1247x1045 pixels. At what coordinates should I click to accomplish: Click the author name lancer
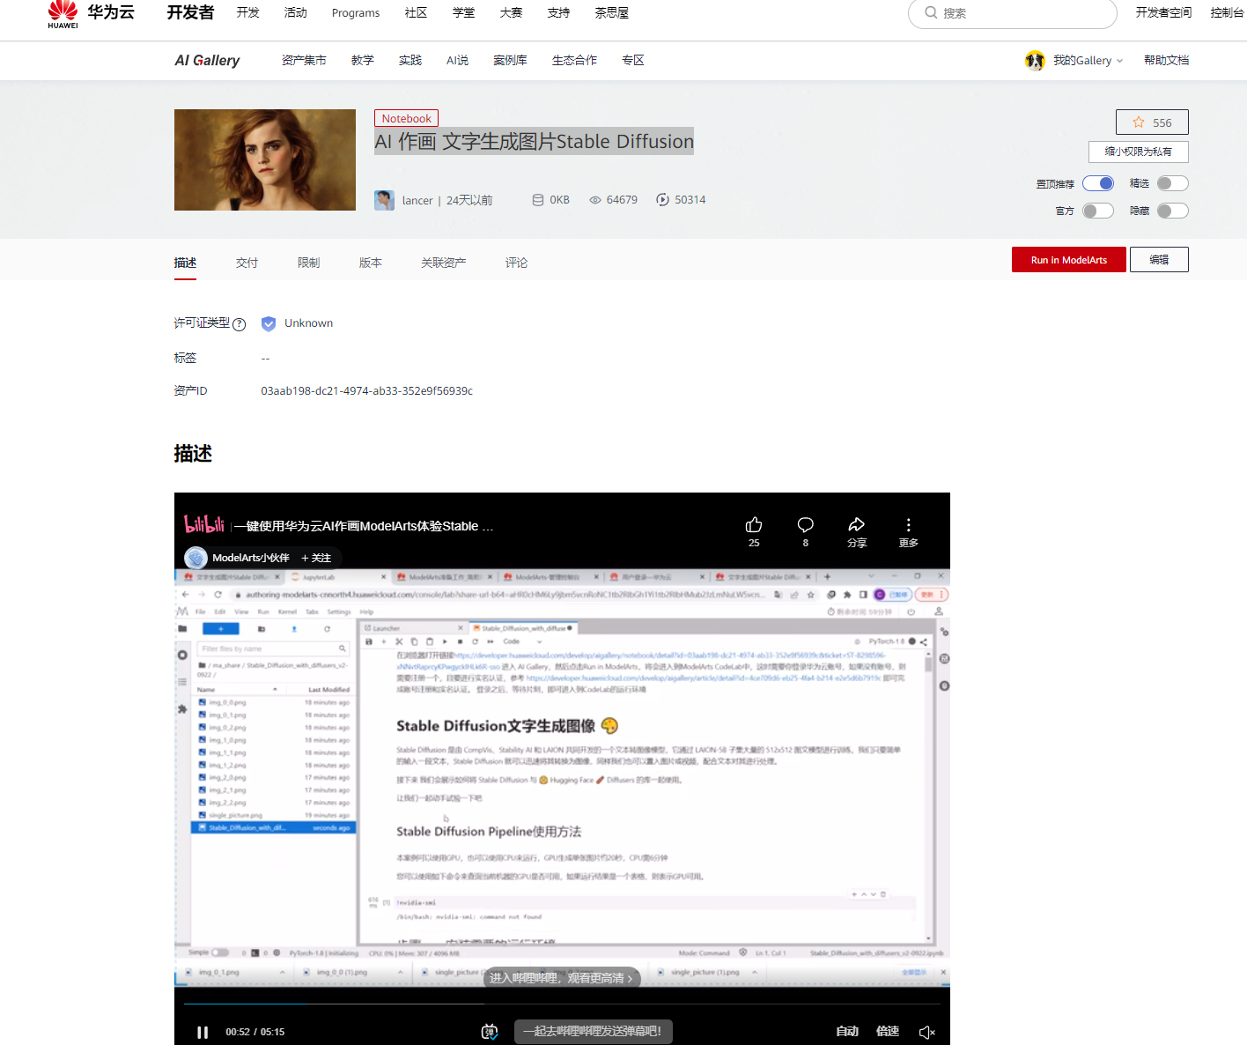[417, 200]
